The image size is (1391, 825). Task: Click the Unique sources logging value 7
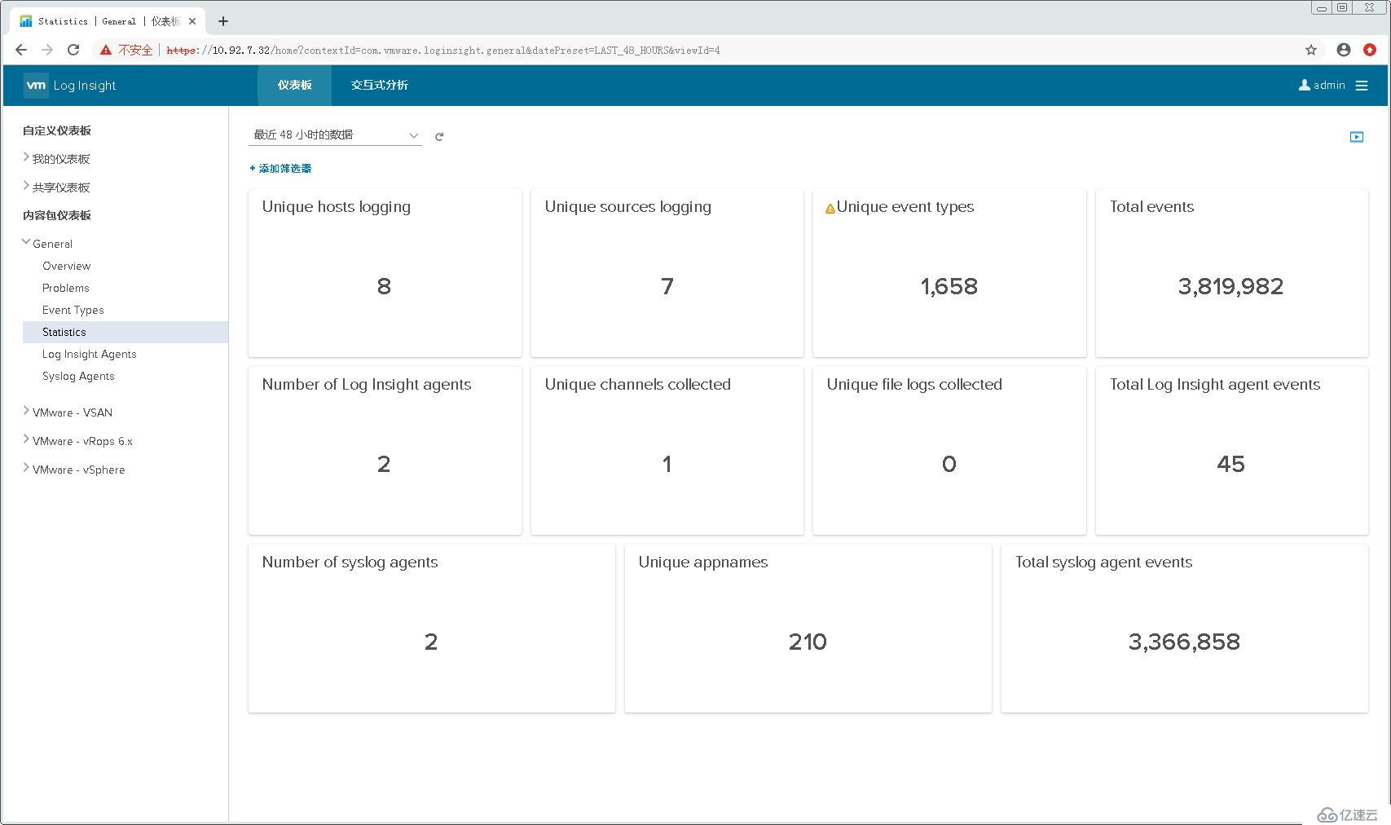(x=667, y=286)
